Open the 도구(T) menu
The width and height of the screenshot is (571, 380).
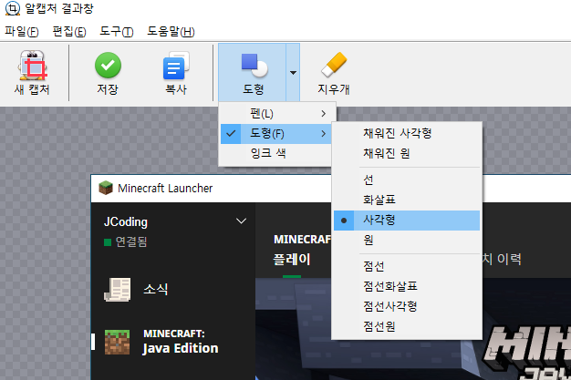[x=117, y=32]
